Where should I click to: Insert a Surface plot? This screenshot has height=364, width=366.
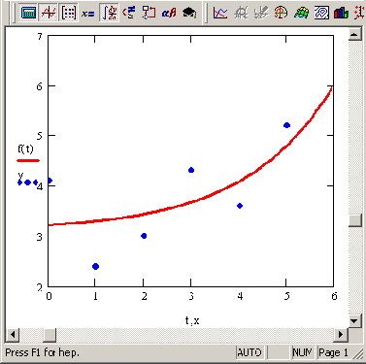[301, 13]
